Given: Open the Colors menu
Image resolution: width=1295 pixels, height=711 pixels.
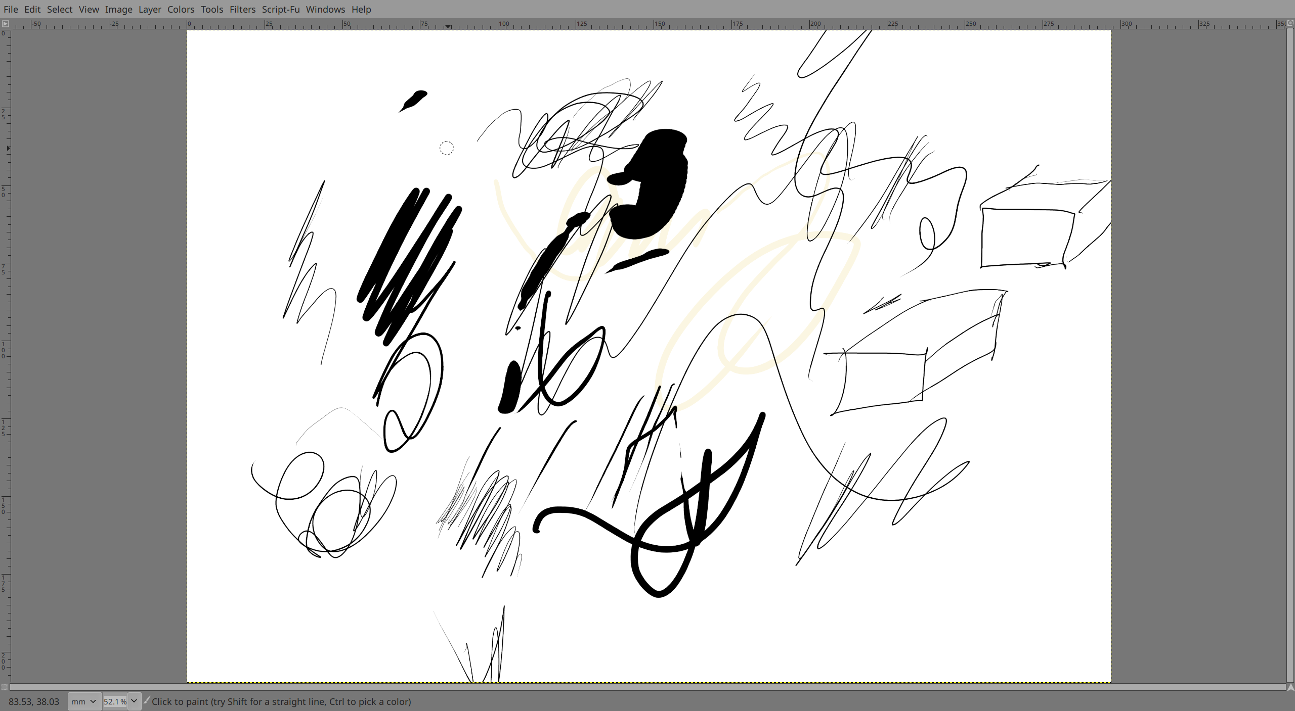Looking at the screenshot, I should point(181,9).
